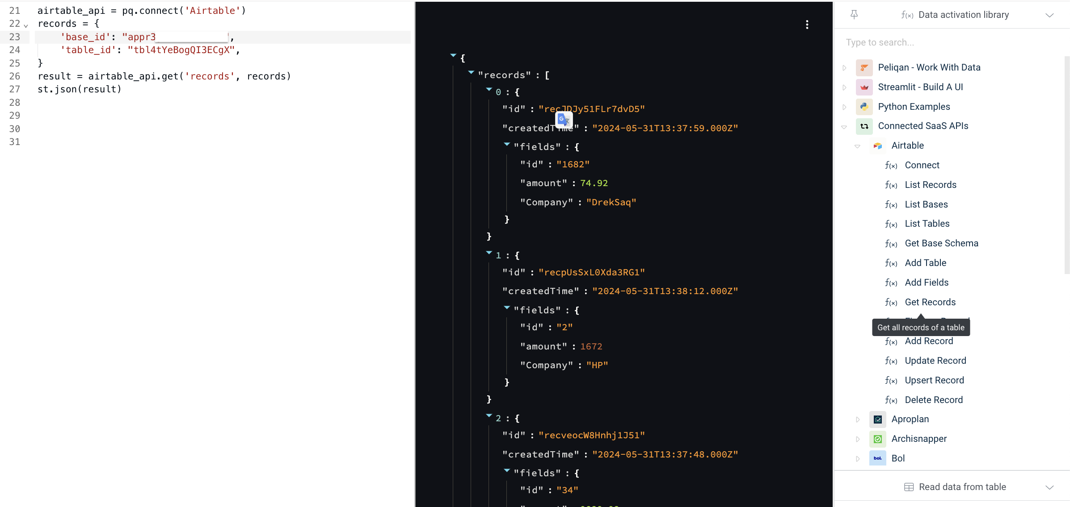Click the Airtable logo icon
Screen dimensions: 1070x507
[878, 145]
